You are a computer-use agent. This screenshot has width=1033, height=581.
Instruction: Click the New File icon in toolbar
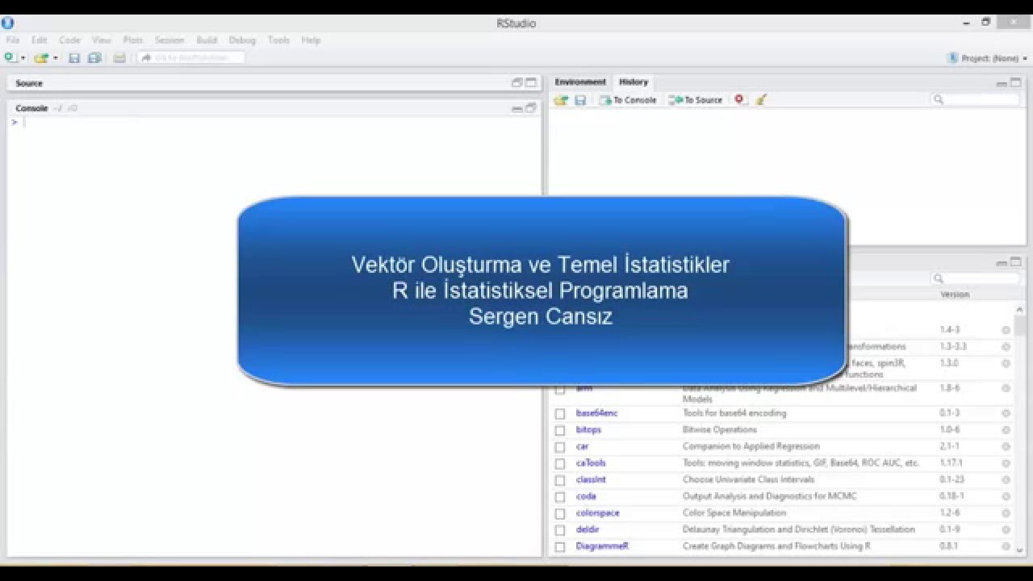pos(10,58)
